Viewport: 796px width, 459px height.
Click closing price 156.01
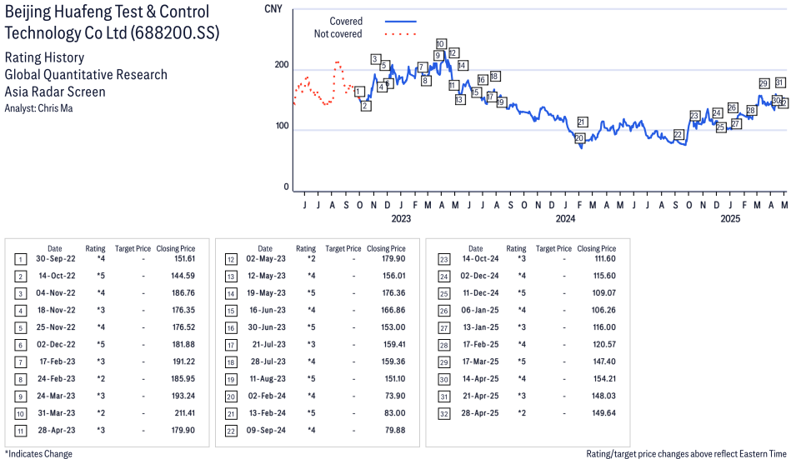[x=394, y=276]
